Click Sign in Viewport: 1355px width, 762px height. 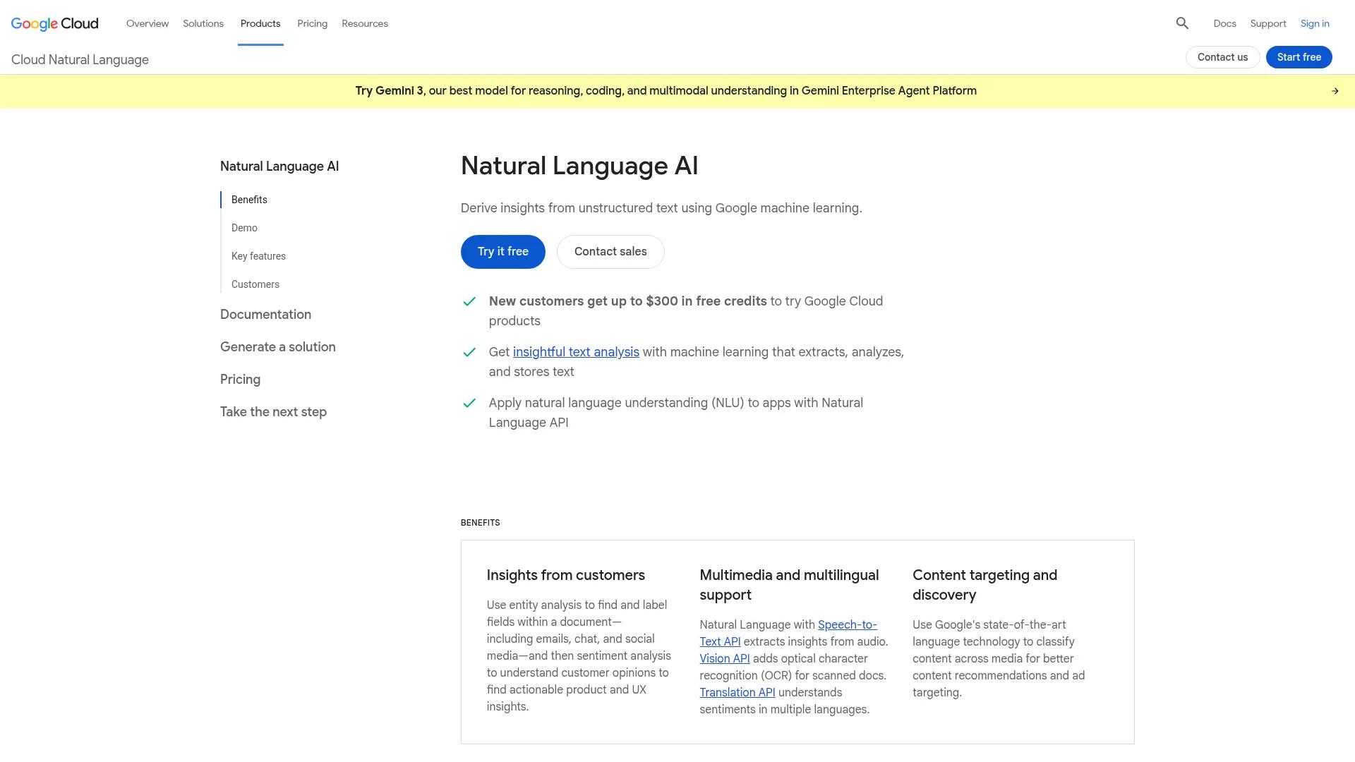coord(1315,23)
